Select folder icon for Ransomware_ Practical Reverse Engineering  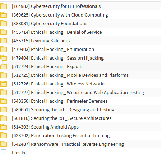coord(4,144)
